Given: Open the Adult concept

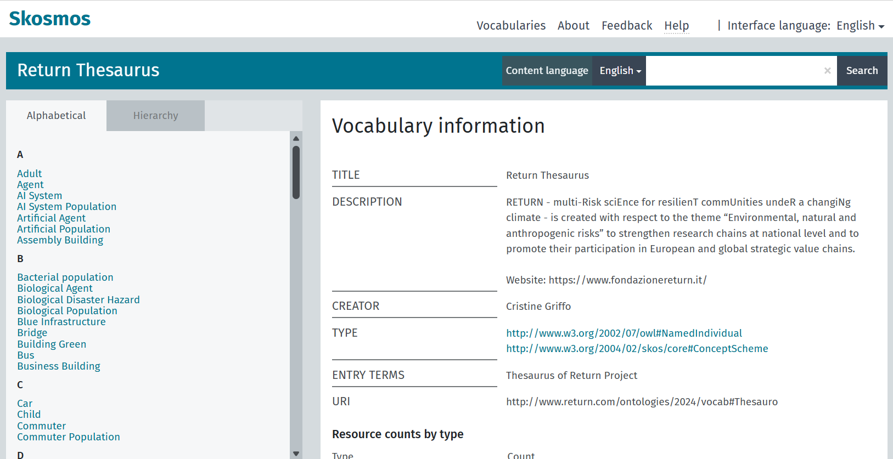Looking at the screenshot, I should (x=30, y=173).
